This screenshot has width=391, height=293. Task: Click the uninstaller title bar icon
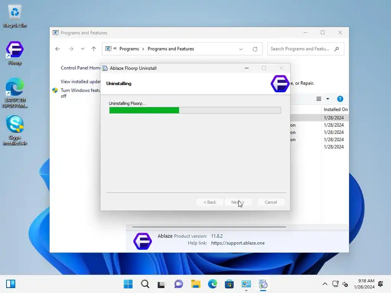coord(105,68)
